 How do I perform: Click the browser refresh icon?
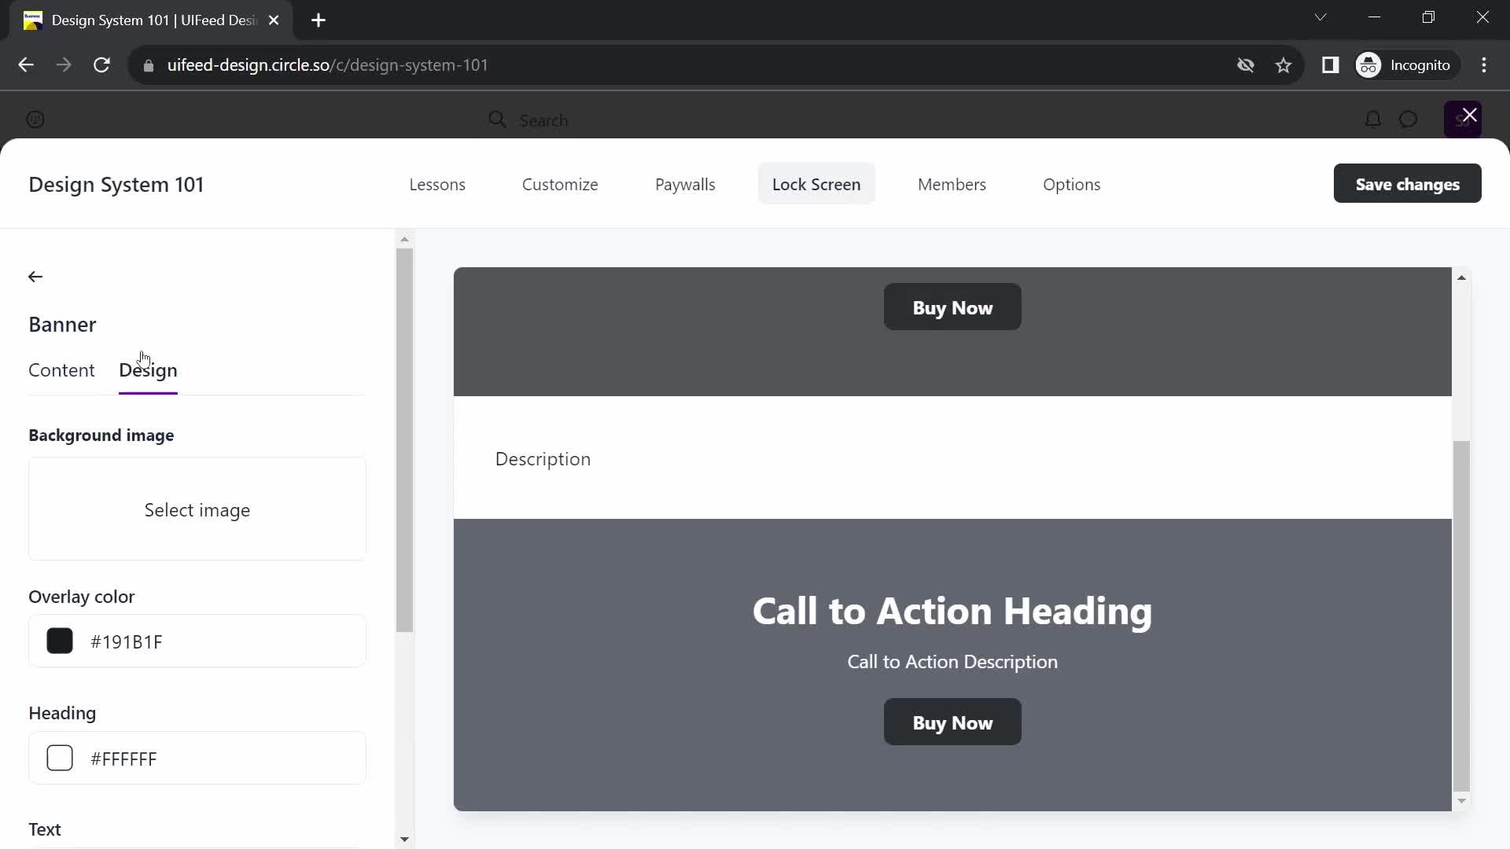point(101,65)
